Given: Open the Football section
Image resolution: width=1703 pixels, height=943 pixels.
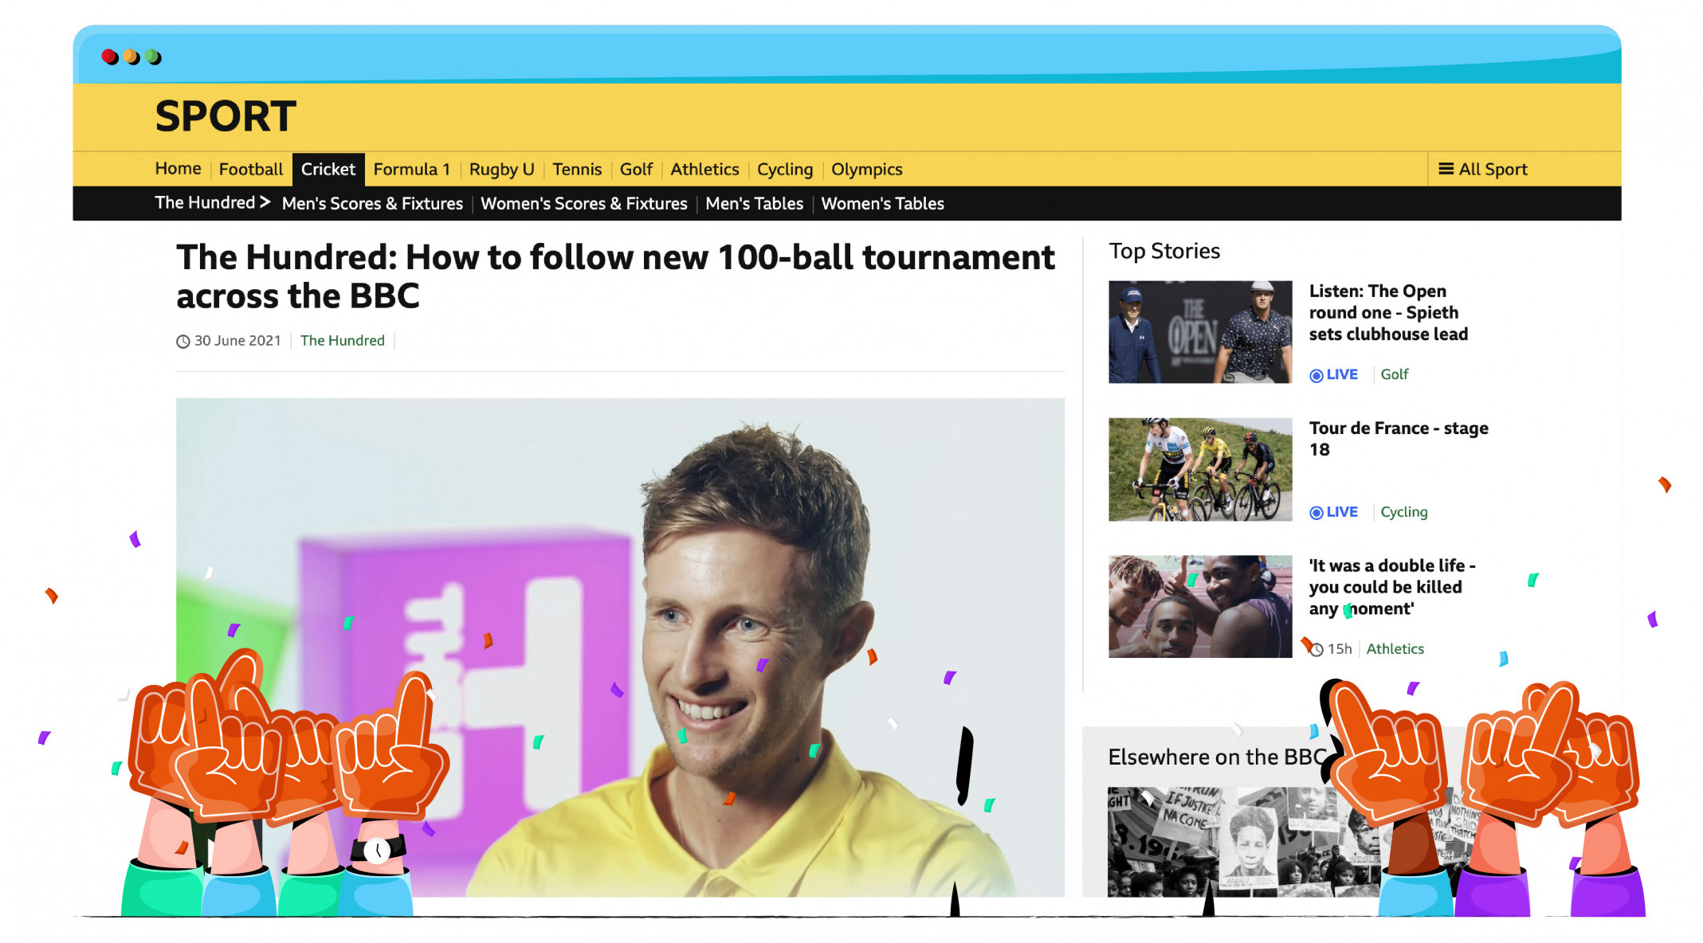Looking at the screenshot, I should click(250, 169).
